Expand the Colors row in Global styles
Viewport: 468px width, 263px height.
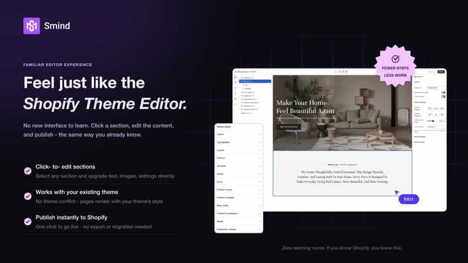click(x=239, y=134)
